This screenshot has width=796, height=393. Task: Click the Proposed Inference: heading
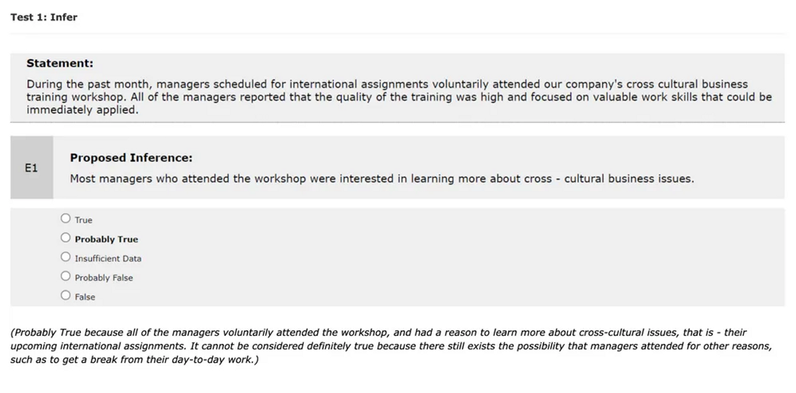pyautogui.click(x=131, y=158)
